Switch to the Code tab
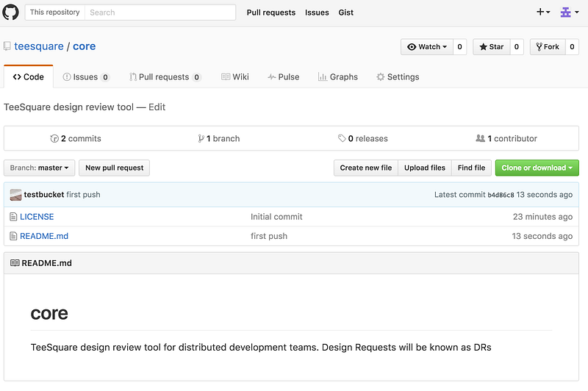This screenshot has width=588, height=391. coord(29,77)
